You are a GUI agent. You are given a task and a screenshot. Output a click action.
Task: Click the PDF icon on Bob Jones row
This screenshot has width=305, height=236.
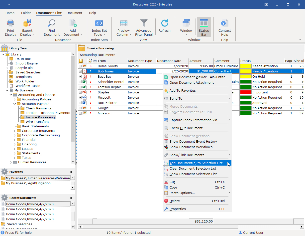click(85, 71)
